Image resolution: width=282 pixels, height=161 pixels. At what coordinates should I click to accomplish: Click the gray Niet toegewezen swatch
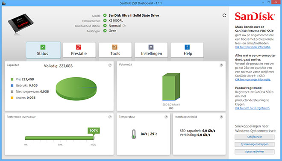point(12,92)
